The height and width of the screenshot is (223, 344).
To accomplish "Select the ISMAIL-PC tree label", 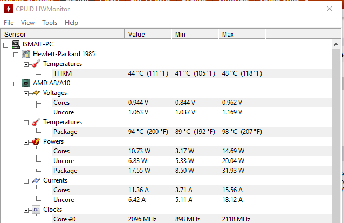I will tap(38, 44).
